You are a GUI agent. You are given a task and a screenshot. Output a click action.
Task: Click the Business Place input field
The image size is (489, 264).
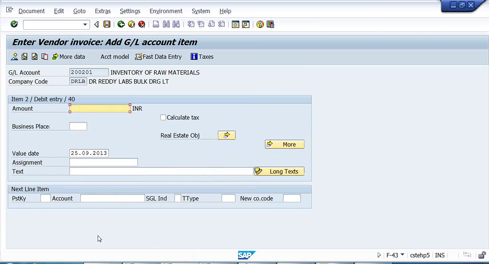pos(78,126)
